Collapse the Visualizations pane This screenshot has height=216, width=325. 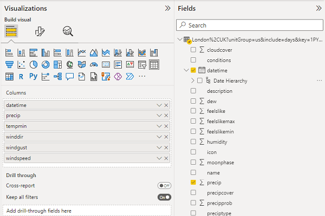click(x=167, y=9)
